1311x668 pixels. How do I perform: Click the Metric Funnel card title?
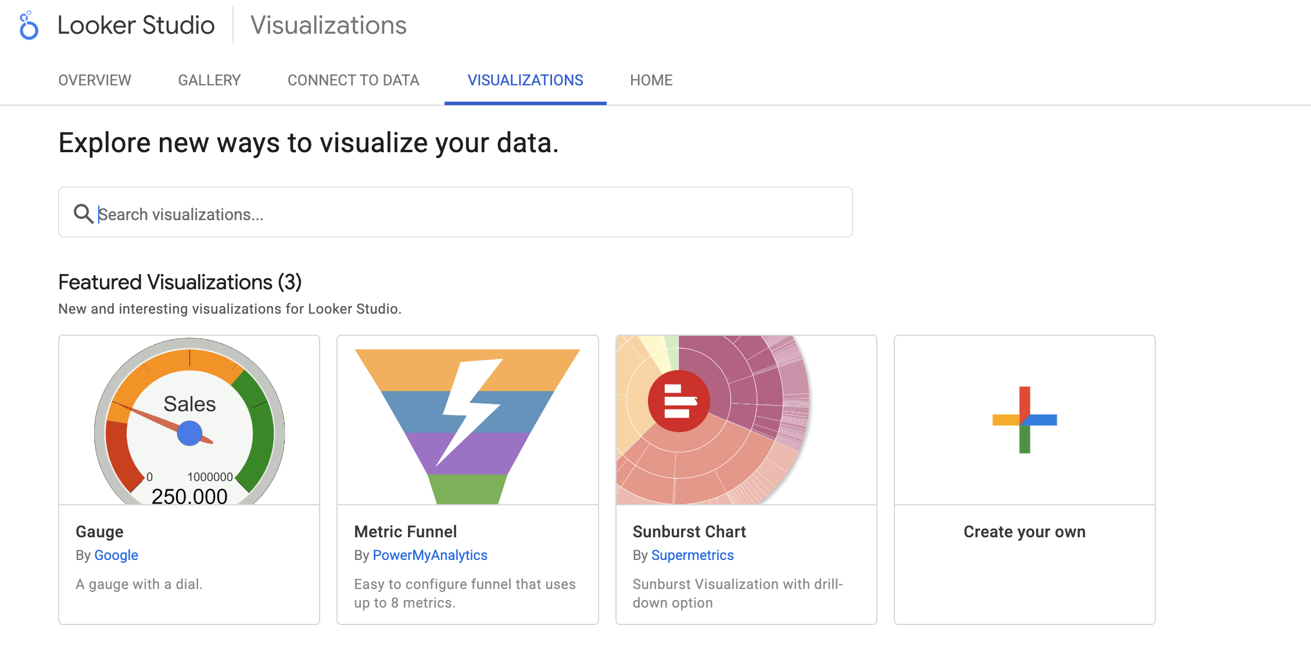[x=405, y=531]
